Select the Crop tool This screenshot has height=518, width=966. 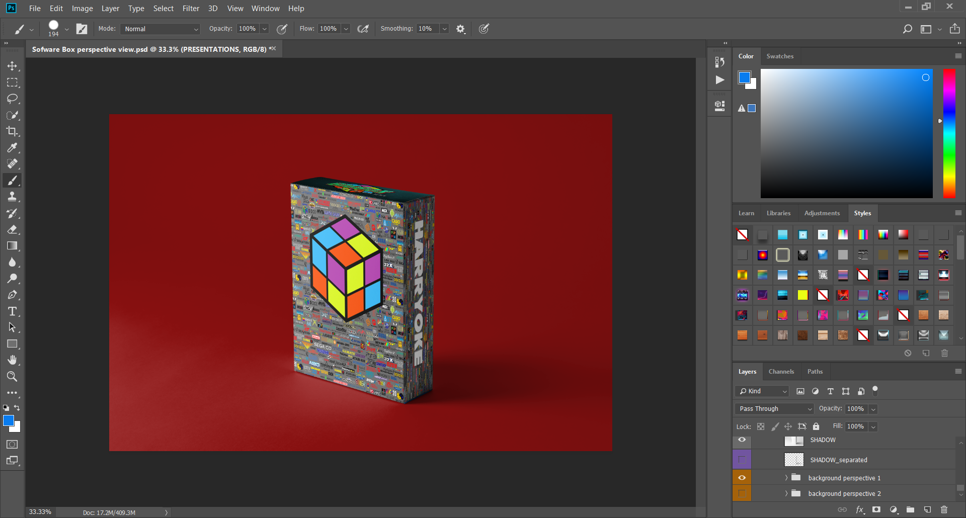(12, 131)
